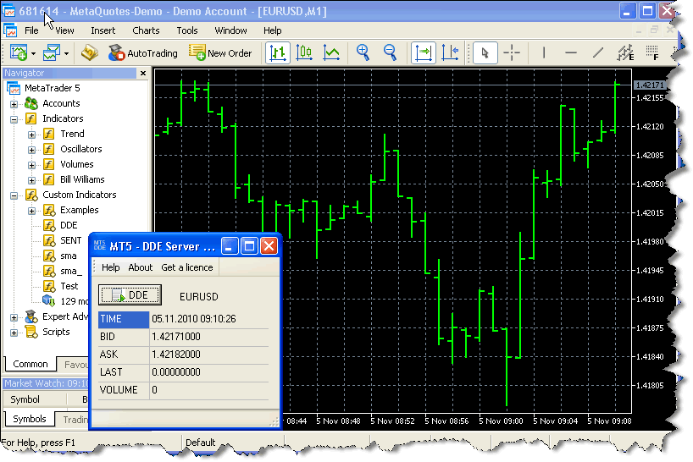The width and height of the screenshot is (693, 462).
Task: Select the crosshair cursor tool
Action: pyautogui.click(x=512, y=53)
